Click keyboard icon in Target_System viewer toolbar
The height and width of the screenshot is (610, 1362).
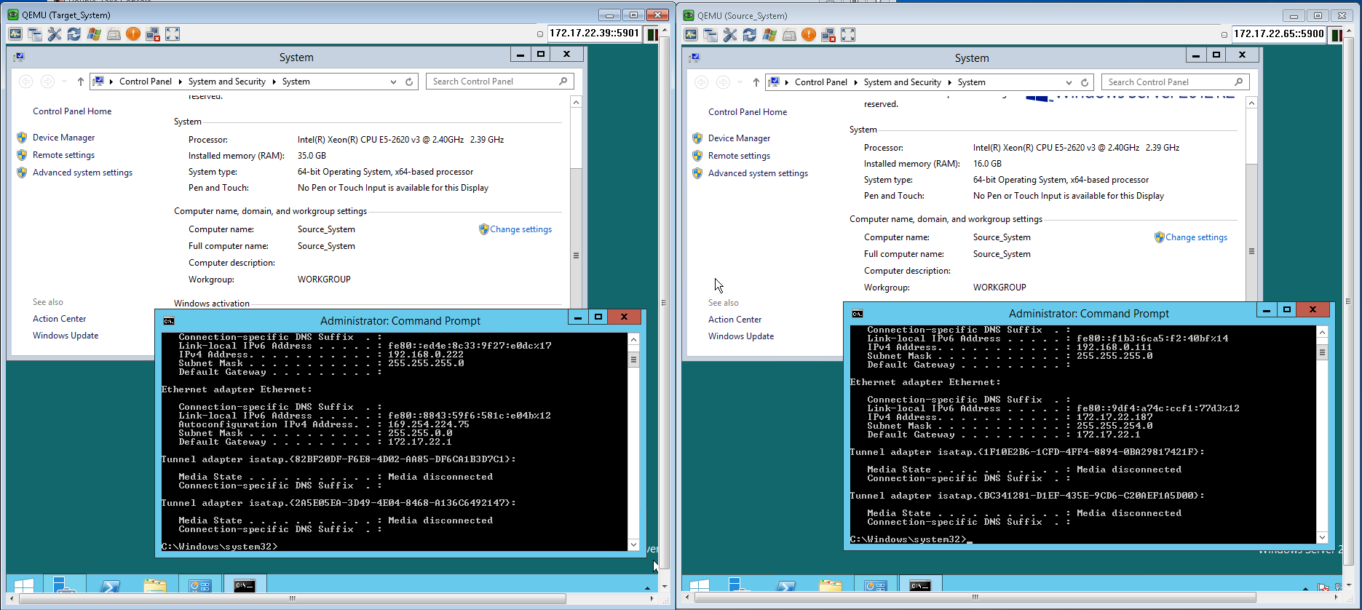pyautogui.click(x=114, y=34)
